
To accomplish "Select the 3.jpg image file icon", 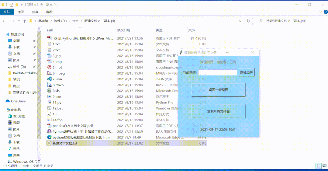I will coord(49,56).
